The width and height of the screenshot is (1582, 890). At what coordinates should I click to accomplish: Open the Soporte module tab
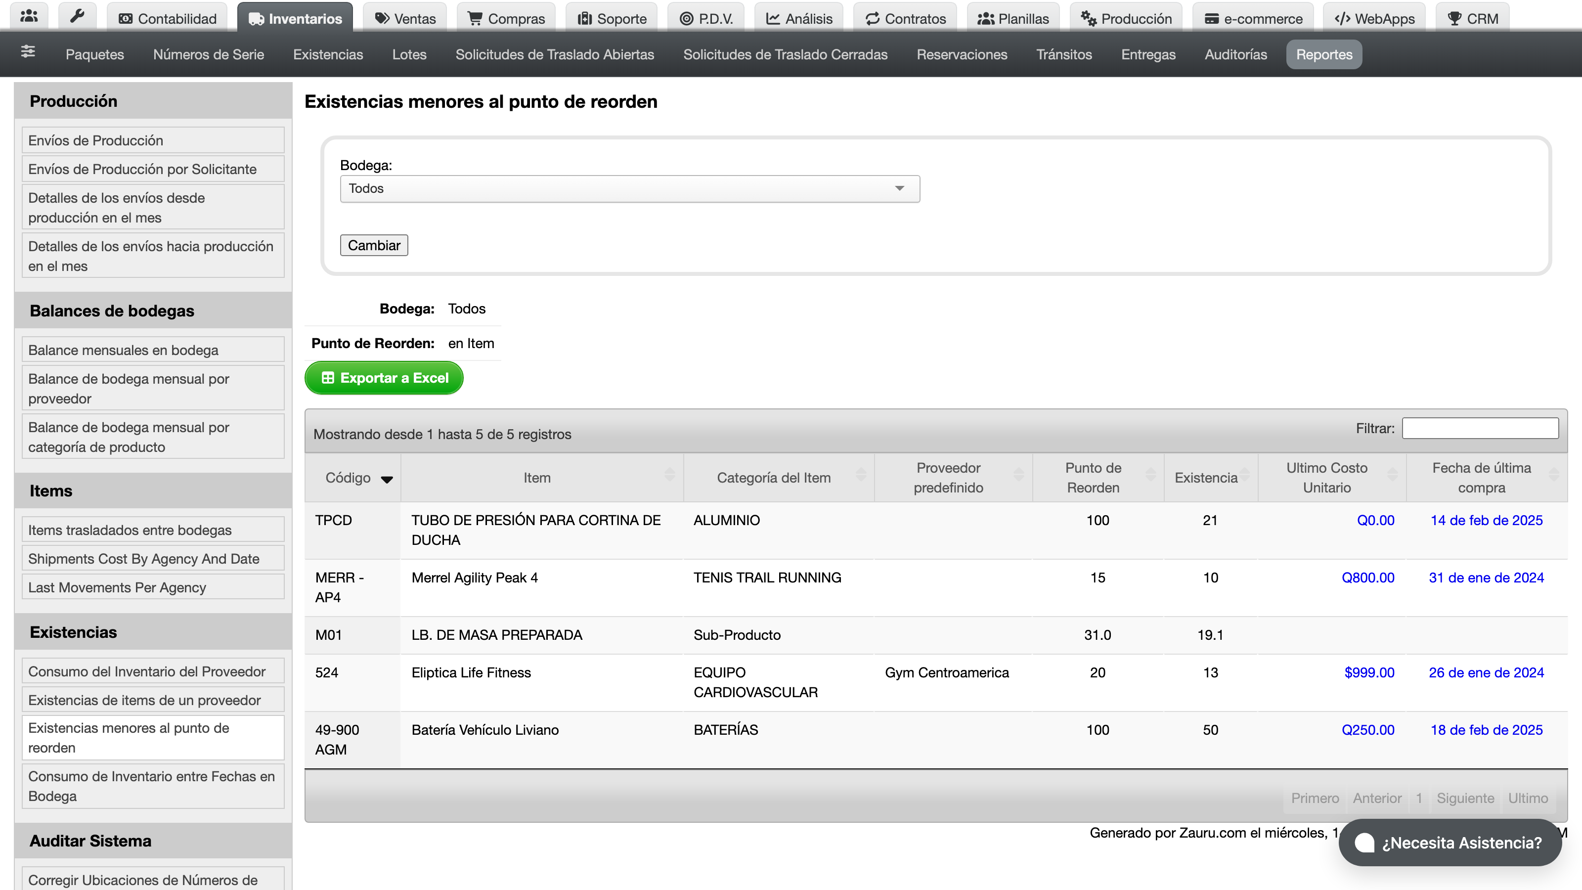point(612,18)
